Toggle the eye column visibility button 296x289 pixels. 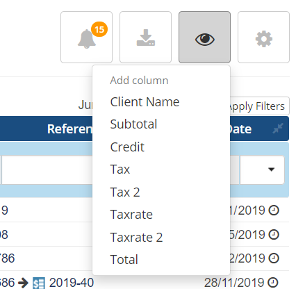click(x=204, y=37)
